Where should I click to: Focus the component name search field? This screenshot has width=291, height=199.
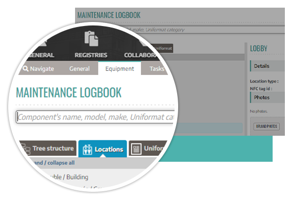pyautogui.click(x=95, y=117)
